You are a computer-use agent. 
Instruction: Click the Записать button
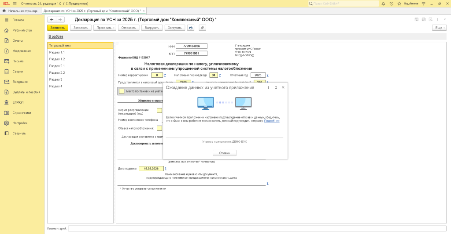pyautogui.click(x=58, y=28)
